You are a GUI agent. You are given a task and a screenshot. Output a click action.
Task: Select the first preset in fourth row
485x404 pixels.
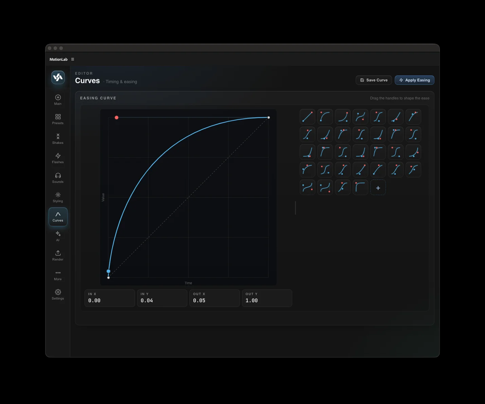click(x=307, y=170)
